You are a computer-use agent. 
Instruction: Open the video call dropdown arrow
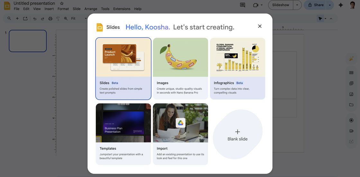(262, 5)
